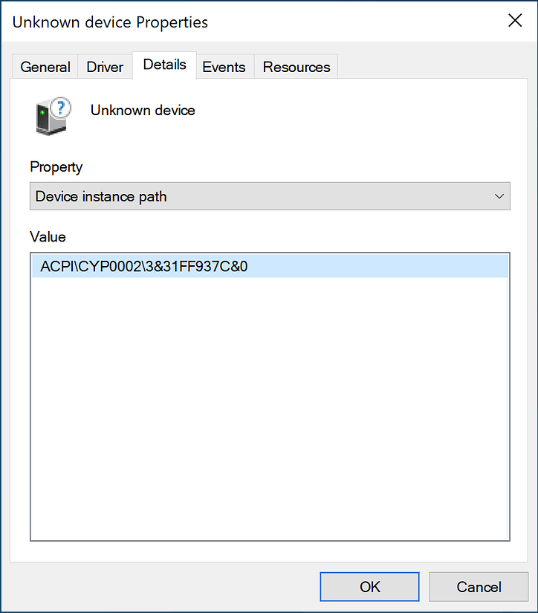Viewport: 538px width, 613px height.
Task: Click the Property field label
Action: click(x=56, y=167)
